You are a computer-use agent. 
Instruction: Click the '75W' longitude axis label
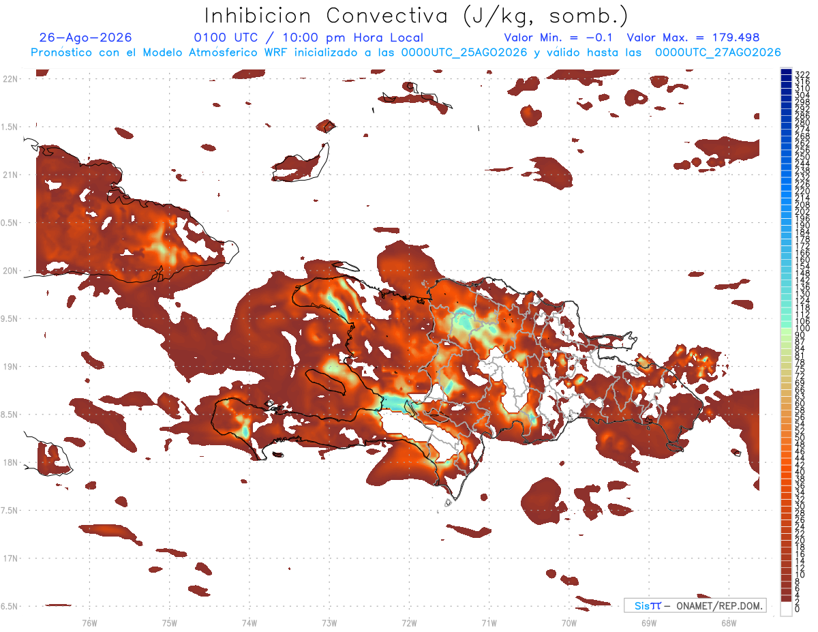[x=170, y=622]
